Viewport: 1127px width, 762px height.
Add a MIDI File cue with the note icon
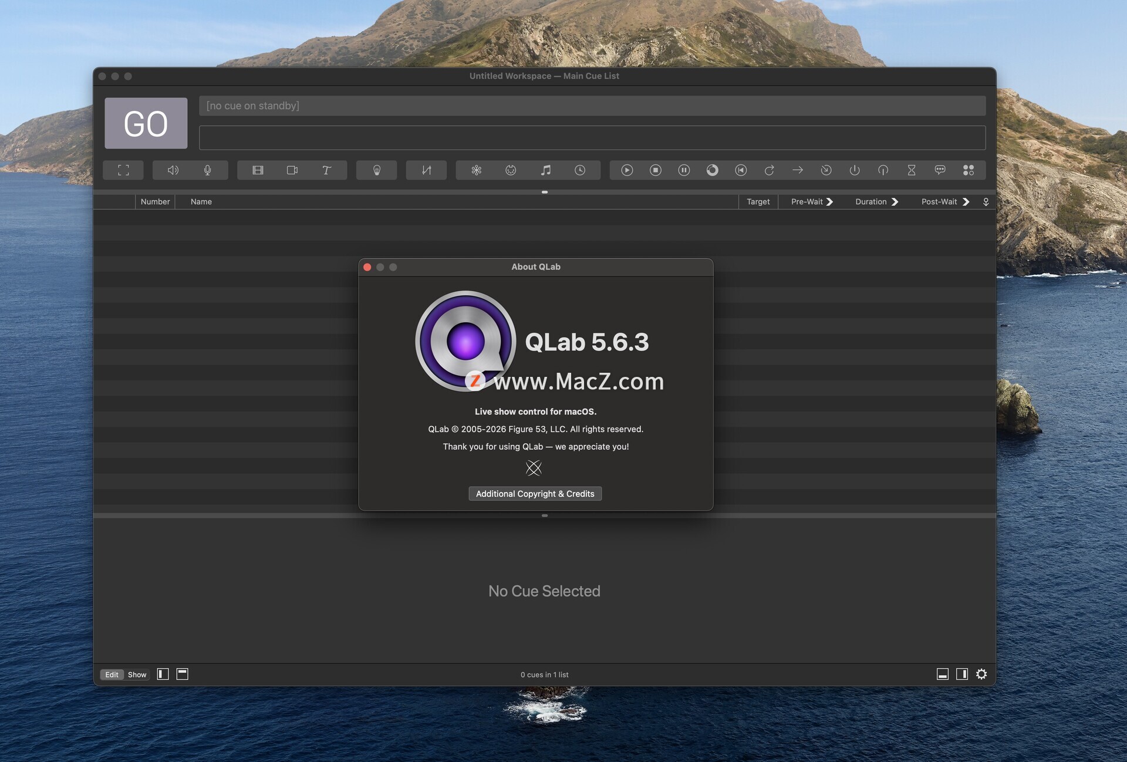pyautogui.click(x=546, y=170)
